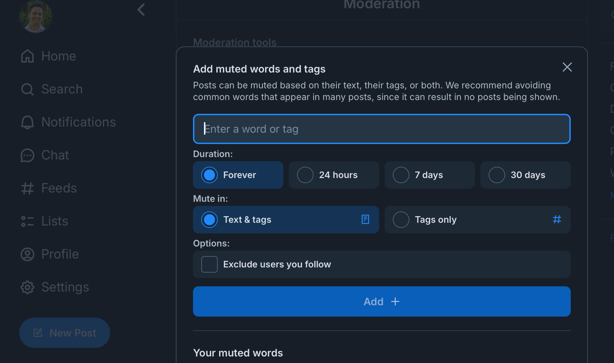Select the Search icon

point(62,89)
